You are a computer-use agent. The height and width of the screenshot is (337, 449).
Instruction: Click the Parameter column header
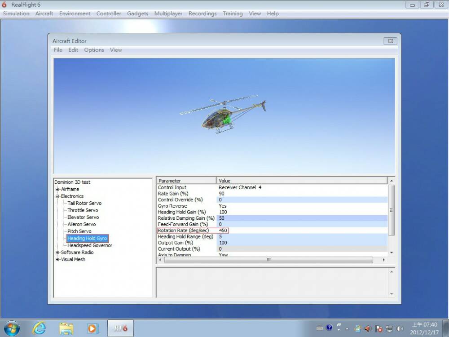[186, 181]
